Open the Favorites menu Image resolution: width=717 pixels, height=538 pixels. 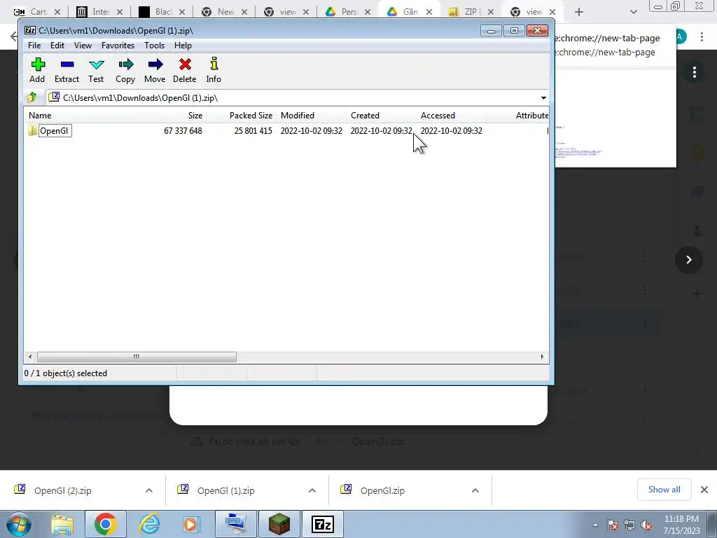point(118,46)
